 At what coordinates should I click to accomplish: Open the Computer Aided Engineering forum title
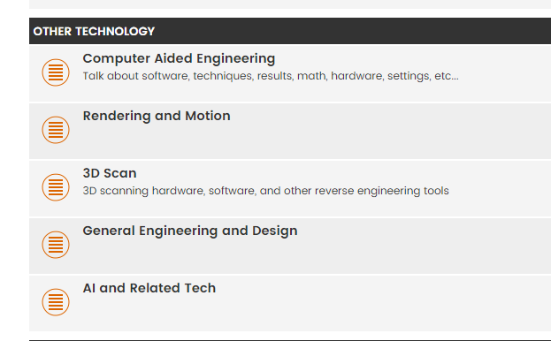coord(179,58)
